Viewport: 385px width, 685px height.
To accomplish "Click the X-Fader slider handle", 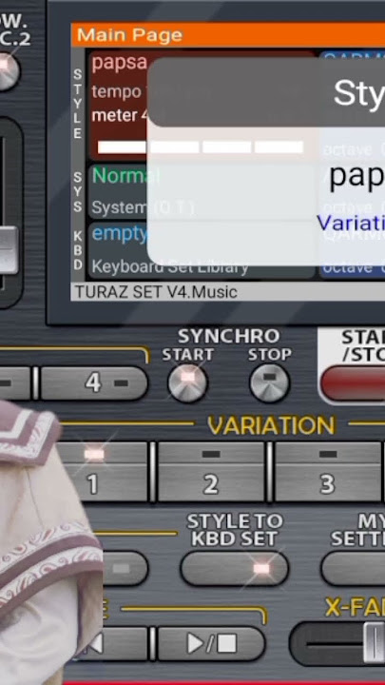I will point(374,642).
